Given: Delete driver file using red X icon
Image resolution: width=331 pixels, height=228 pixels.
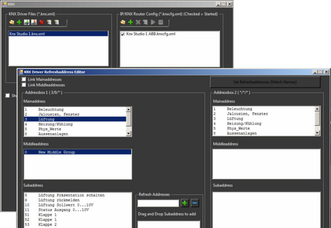Looking at the screenshot, I should point(42,22).
